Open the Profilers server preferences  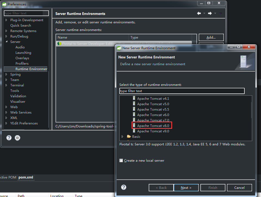tap(22, 63)
